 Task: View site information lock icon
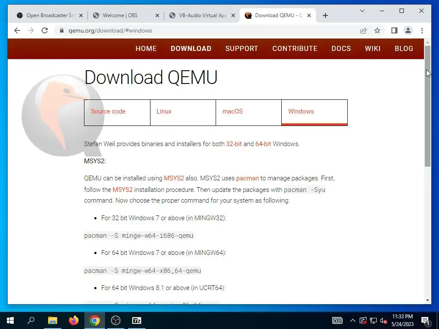point(62,30)
